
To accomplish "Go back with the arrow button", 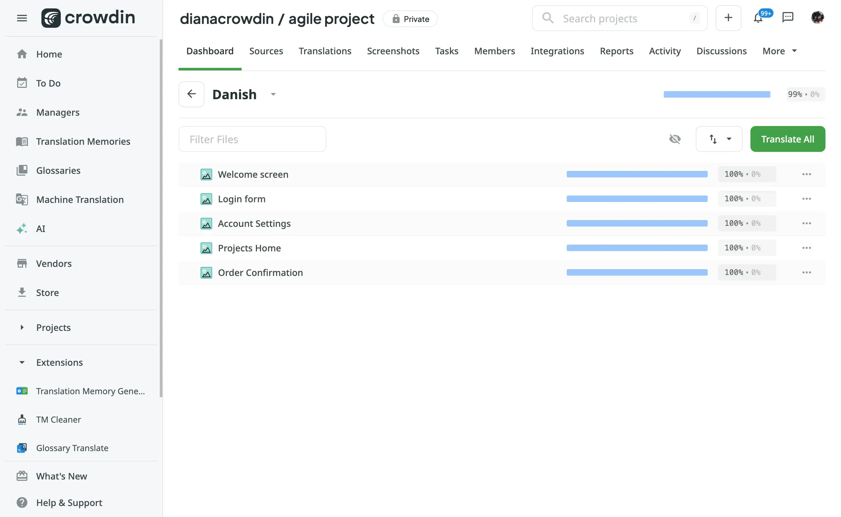I will [191, 94].
